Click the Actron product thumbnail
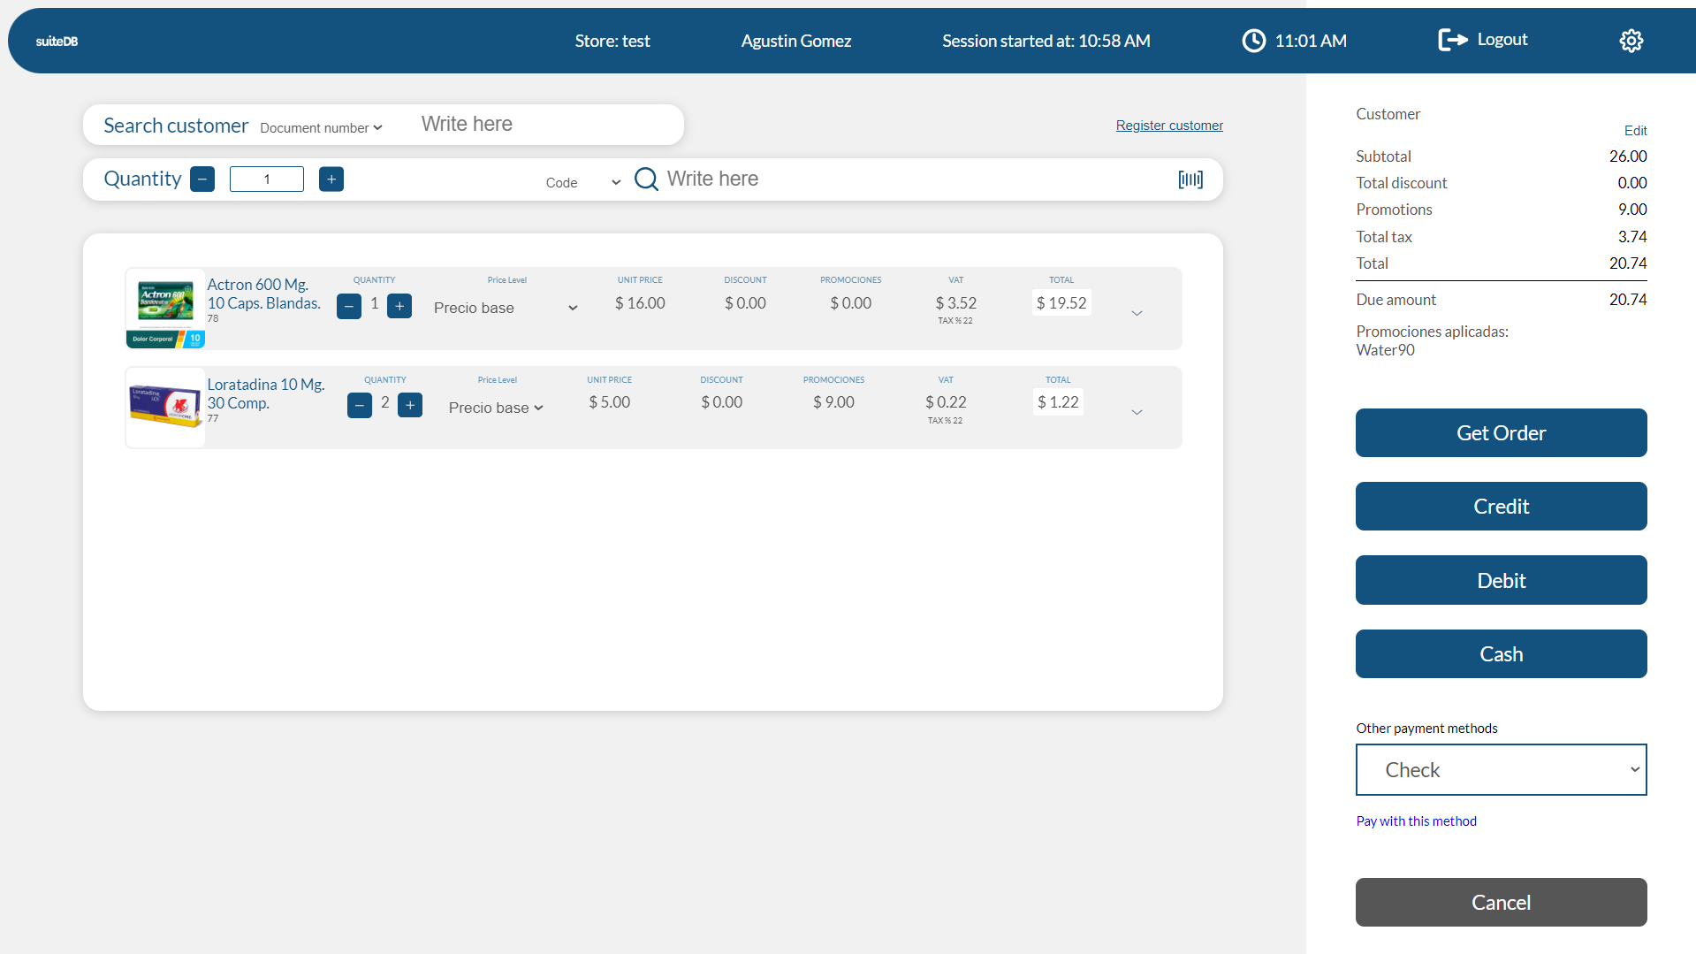 pos(165,308)
